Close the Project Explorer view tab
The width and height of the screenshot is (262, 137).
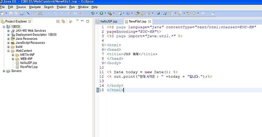click(x=29, y=21)
